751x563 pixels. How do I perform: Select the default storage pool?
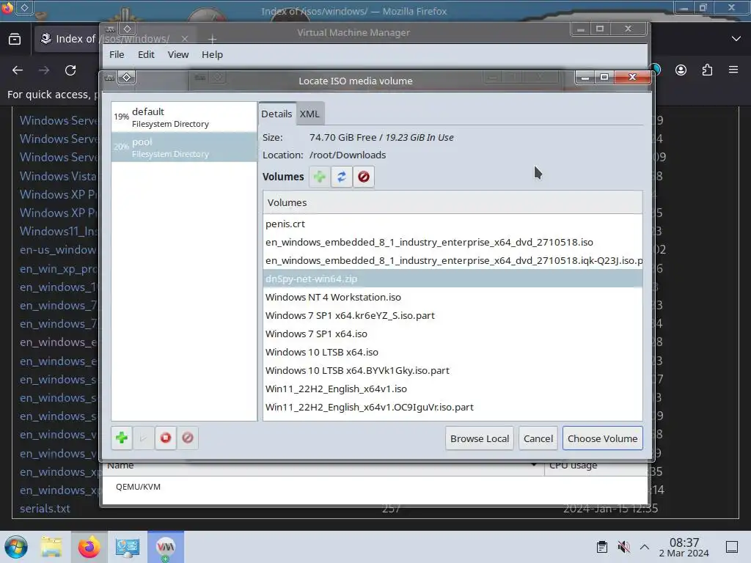184,117
